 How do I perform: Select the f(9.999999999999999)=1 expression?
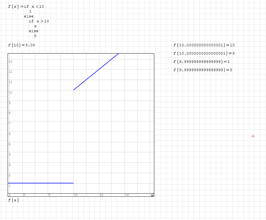click(x=201, y=62)
